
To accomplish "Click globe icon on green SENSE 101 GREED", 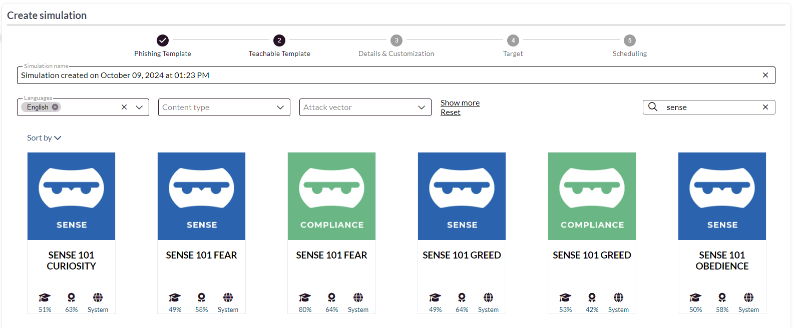I will [x=618, y=297].
